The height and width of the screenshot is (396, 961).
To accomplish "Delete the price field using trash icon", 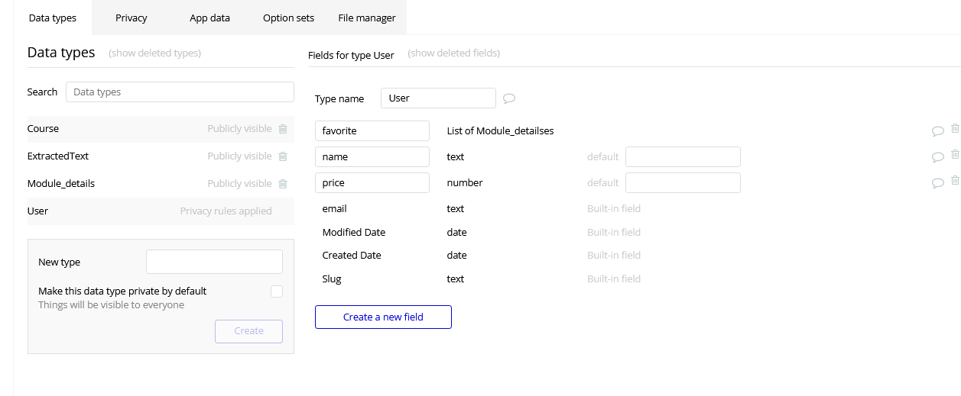I will tap(955, 181).
